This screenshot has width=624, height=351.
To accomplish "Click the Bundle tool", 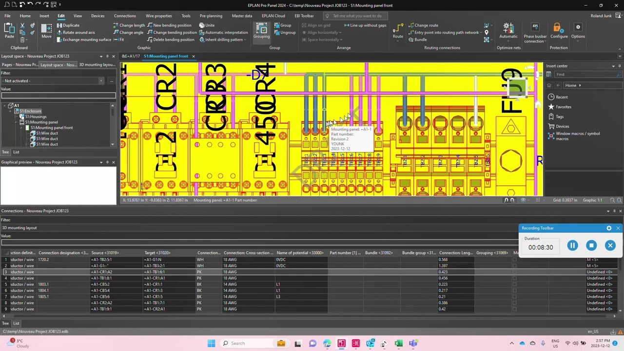I will click(x=417, y=39).
